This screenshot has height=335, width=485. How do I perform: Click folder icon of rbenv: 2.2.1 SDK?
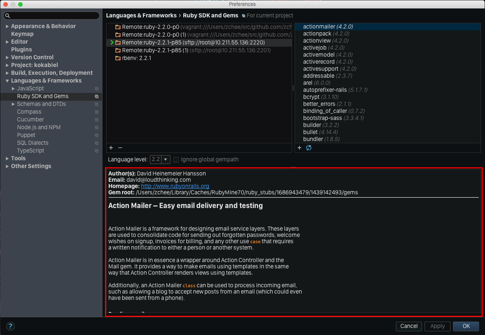tap(118, 58)
